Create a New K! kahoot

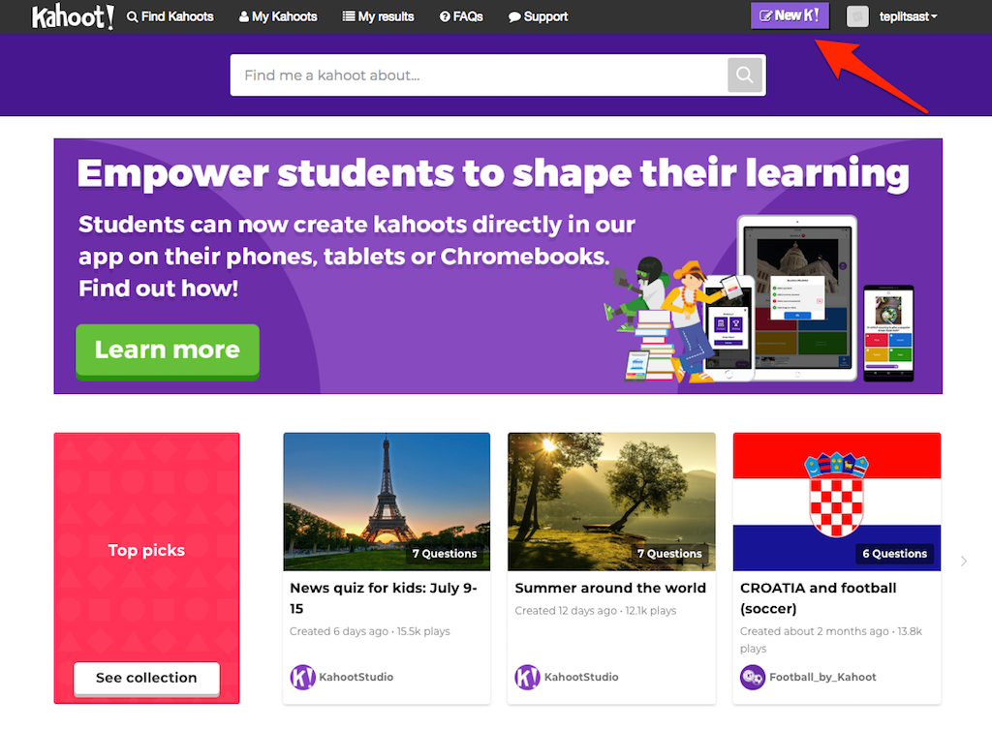[790, 15]
